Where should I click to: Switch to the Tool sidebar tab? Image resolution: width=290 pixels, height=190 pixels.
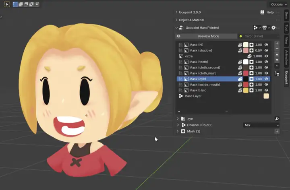287,28
